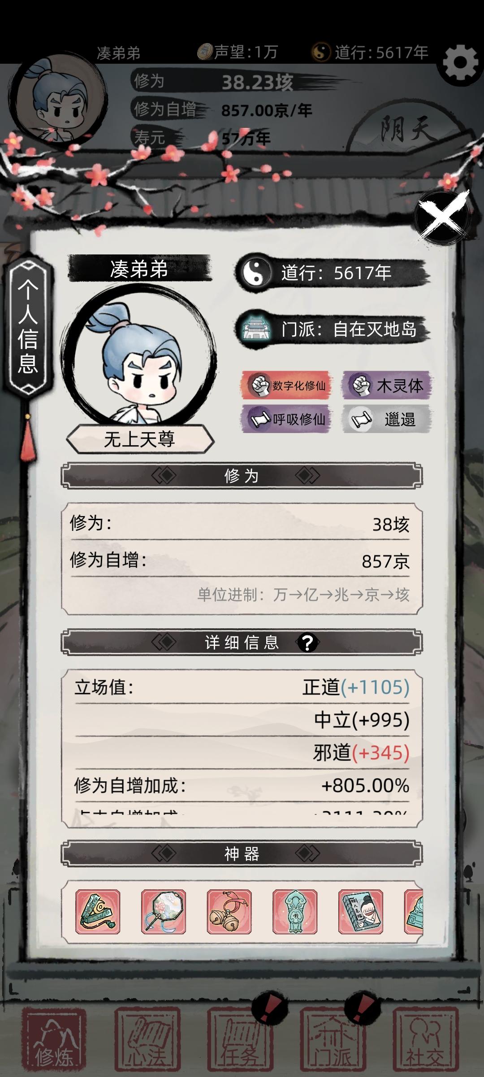Tap the 邋遢 trait tag
This screenshot has height=1077, width=484.
pos(388,419)
